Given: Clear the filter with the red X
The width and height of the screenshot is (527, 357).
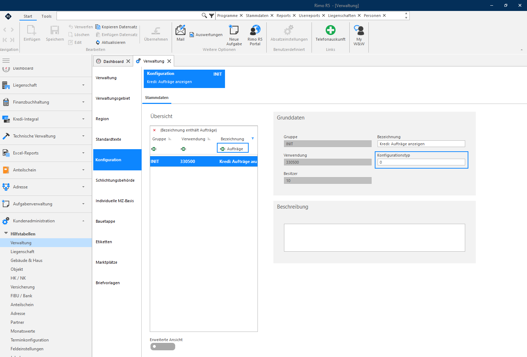Looking at the screenshot, I should click(154, 130).
